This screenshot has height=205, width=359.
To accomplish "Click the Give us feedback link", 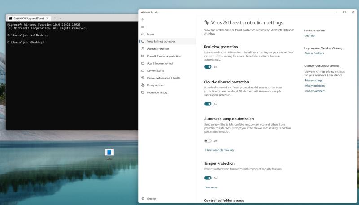I will click(x=314, y=53).
